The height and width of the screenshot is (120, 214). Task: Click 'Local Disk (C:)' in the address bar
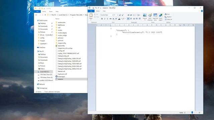(x=63, y=15)
